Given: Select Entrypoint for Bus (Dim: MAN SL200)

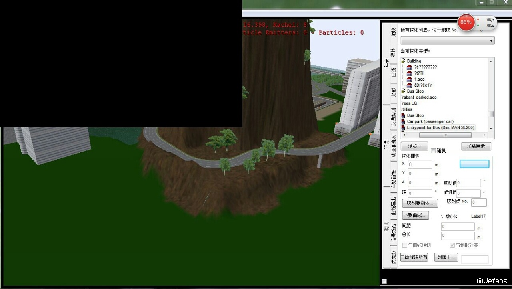Looking at the screenshot, I should (x=440, y=127).
